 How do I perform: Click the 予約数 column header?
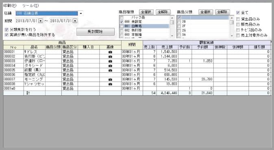tap(185, 47)
